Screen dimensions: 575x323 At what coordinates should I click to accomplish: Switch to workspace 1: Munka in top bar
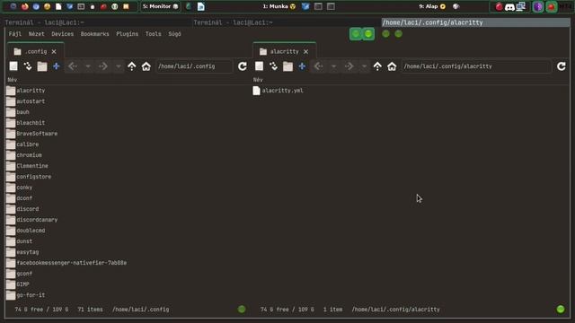click(279, 6)
